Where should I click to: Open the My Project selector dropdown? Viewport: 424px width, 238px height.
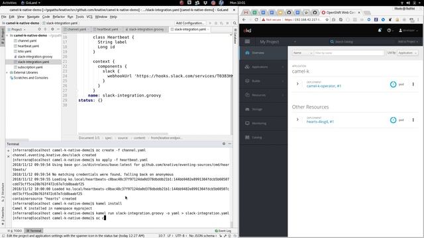pyautogui.click(x=278, y=42)
